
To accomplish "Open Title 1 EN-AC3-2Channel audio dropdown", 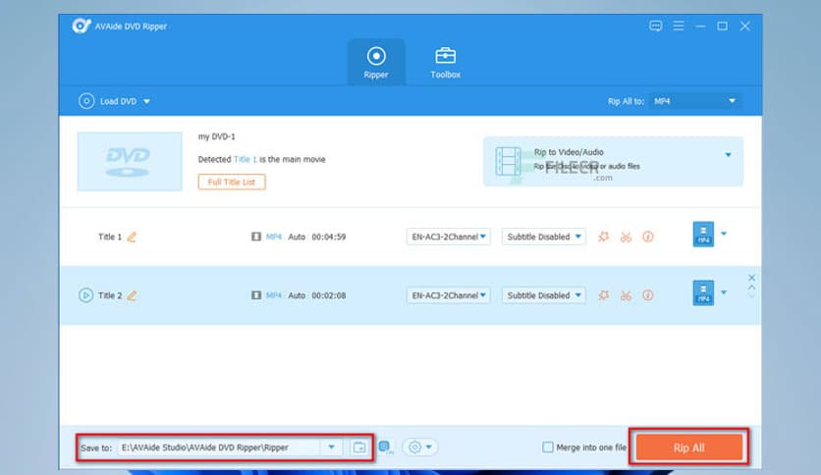I will point(449,237).
